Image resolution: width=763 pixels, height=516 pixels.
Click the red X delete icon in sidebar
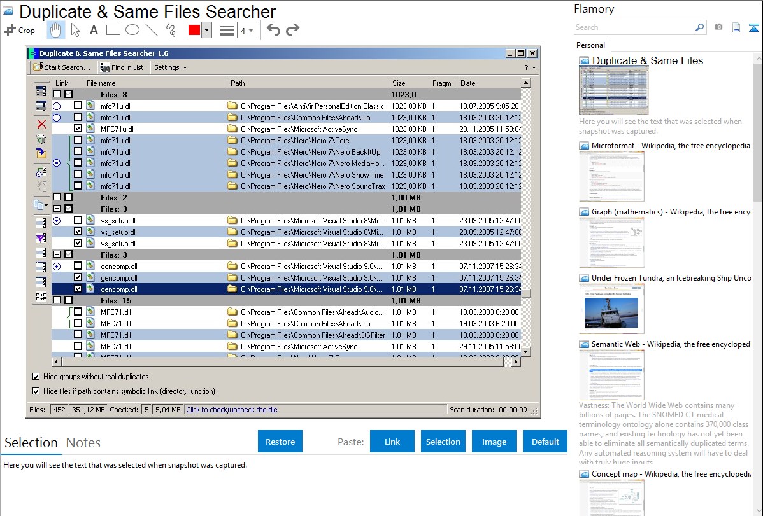[42, 125]
